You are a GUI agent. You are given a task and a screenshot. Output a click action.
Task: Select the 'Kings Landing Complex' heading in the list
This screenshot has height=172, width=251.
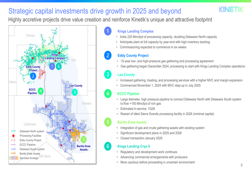point(136,31)
